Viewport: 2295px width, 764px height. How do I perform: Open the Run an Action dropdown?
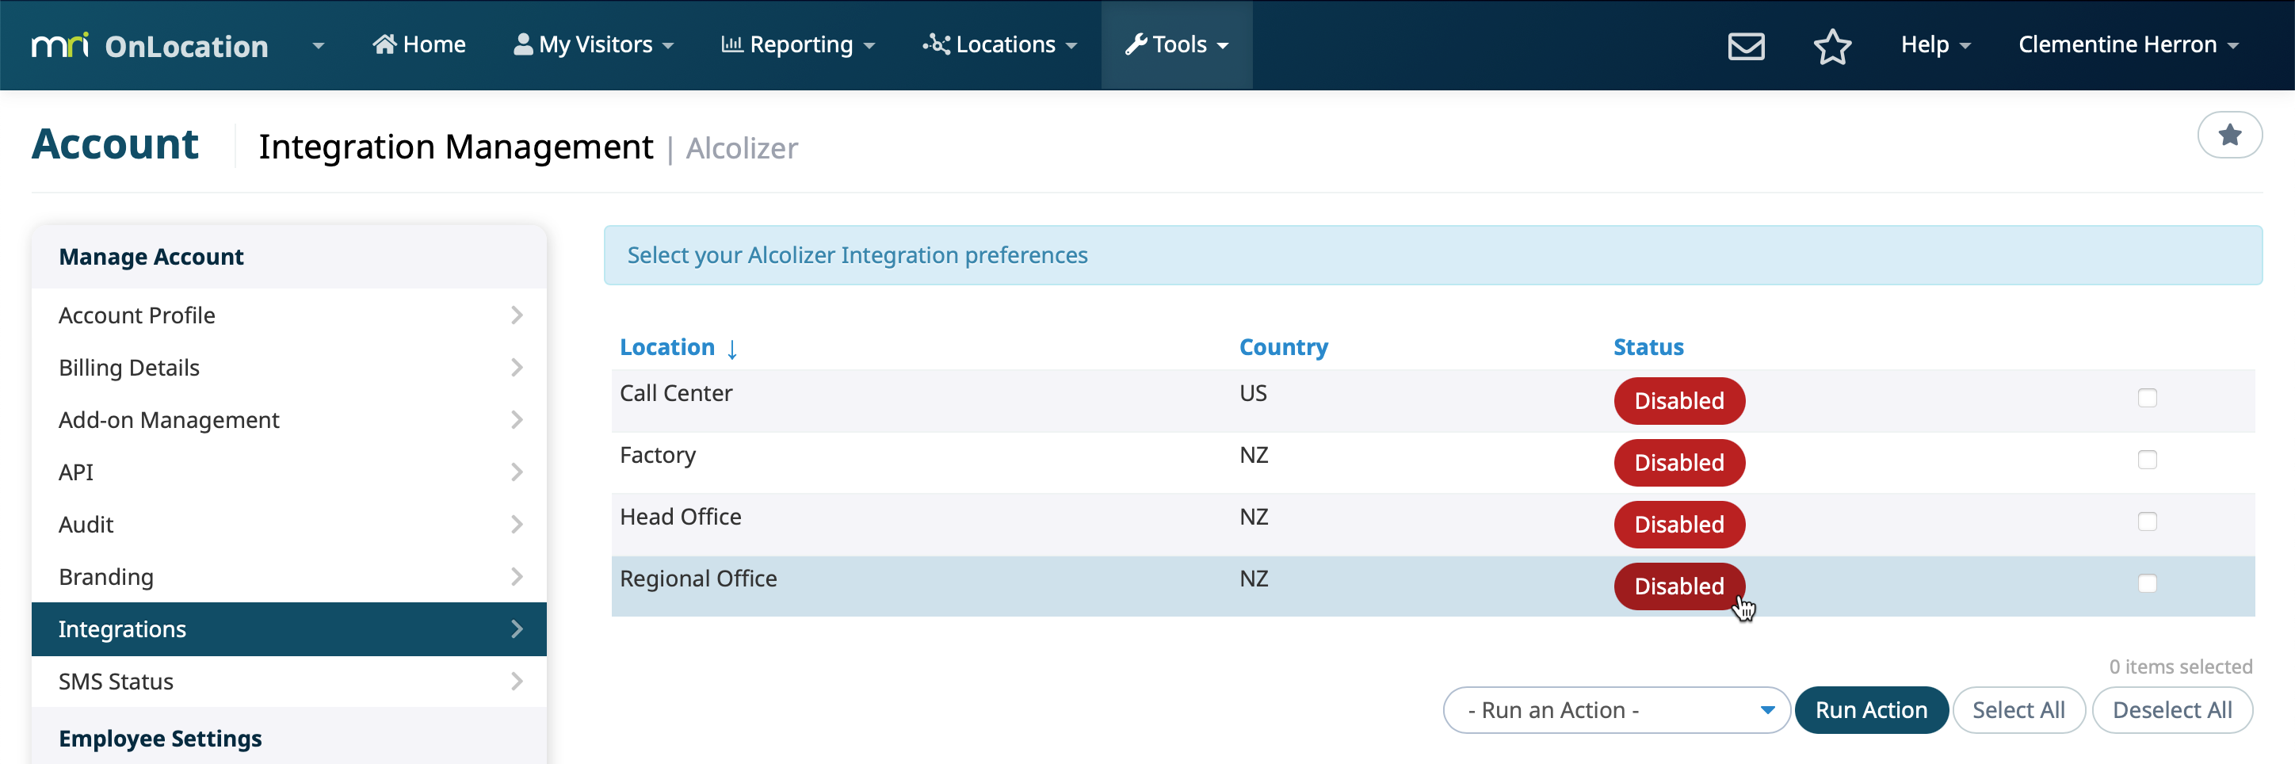[1616, 709]
